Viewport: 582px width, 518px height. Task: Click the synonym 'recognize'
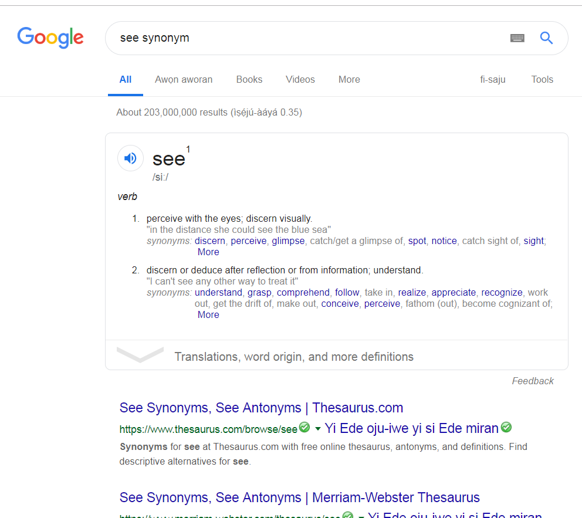coord(502,292)
